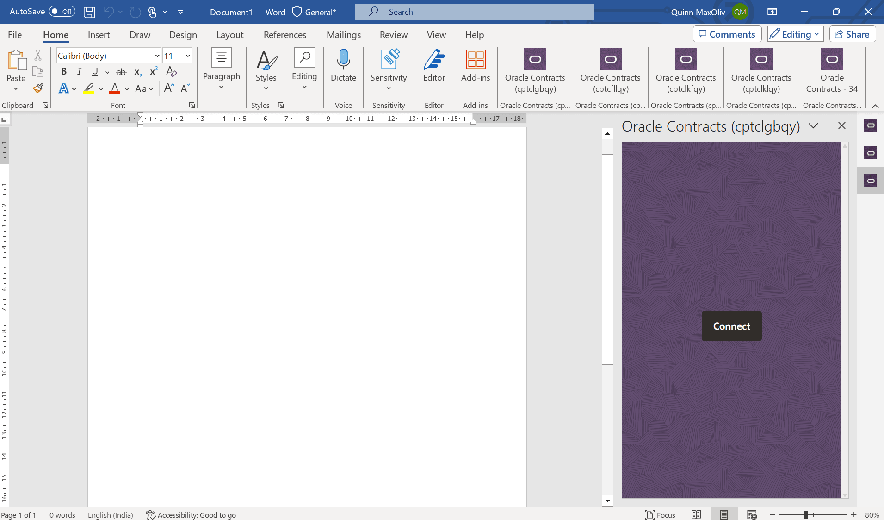Viewport: 884px width, 520px height.
Task: Apply Subscript formatting
Action: [x=138, y=72]
